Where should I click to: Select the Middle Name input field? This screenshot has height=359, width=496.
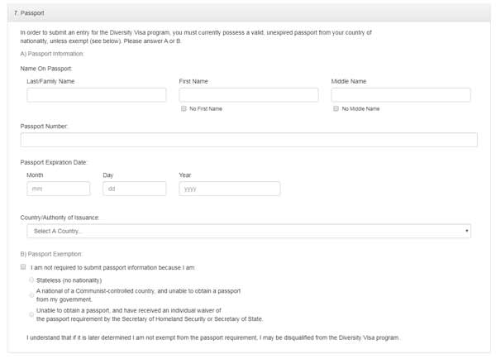[x=401, y=95]
